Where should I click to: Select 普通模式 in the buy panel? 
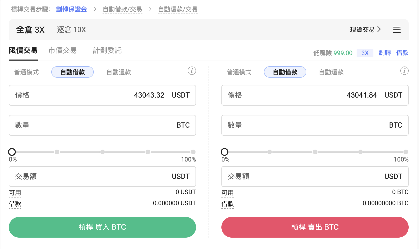click(26, 72)
